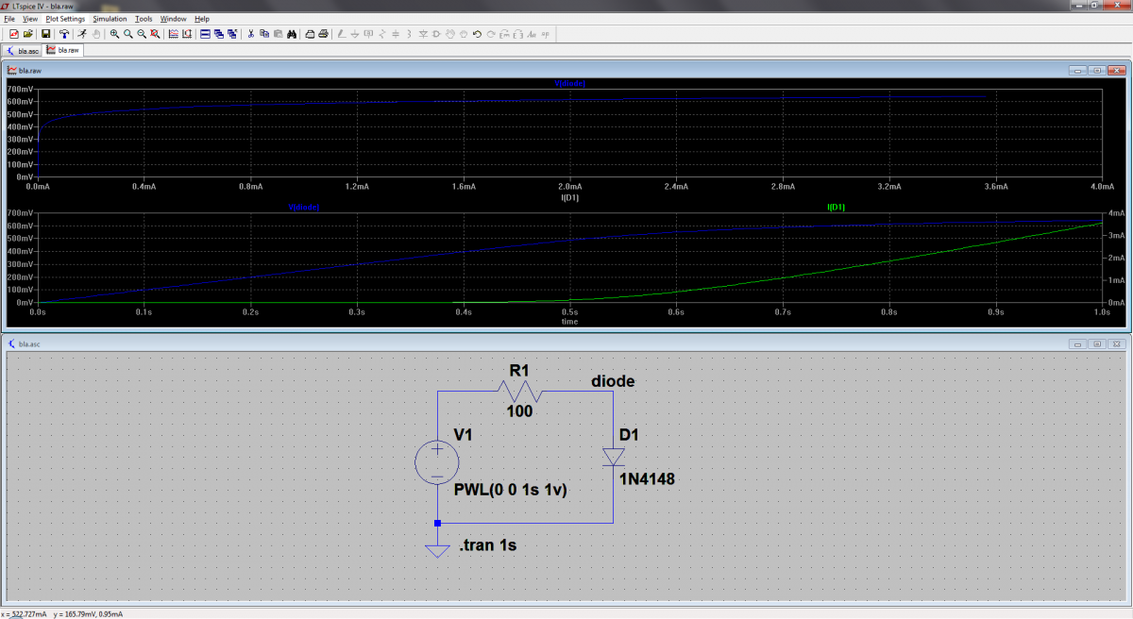This screenshot has width=1133, height=619.
Task: Open the Window menu
Action: 173,19
